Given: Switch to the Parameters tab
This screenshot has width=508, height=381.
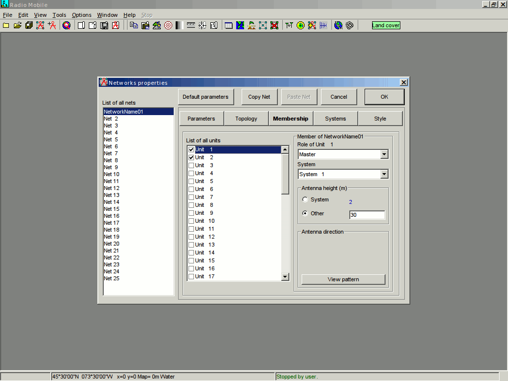Looking at the screenshot, I should [x=201, y=119].
